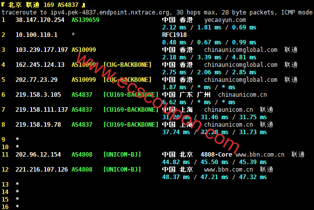Select latency 6.62 ms value
The height and width of the screenshot is (210, 314).
point(174,102)
